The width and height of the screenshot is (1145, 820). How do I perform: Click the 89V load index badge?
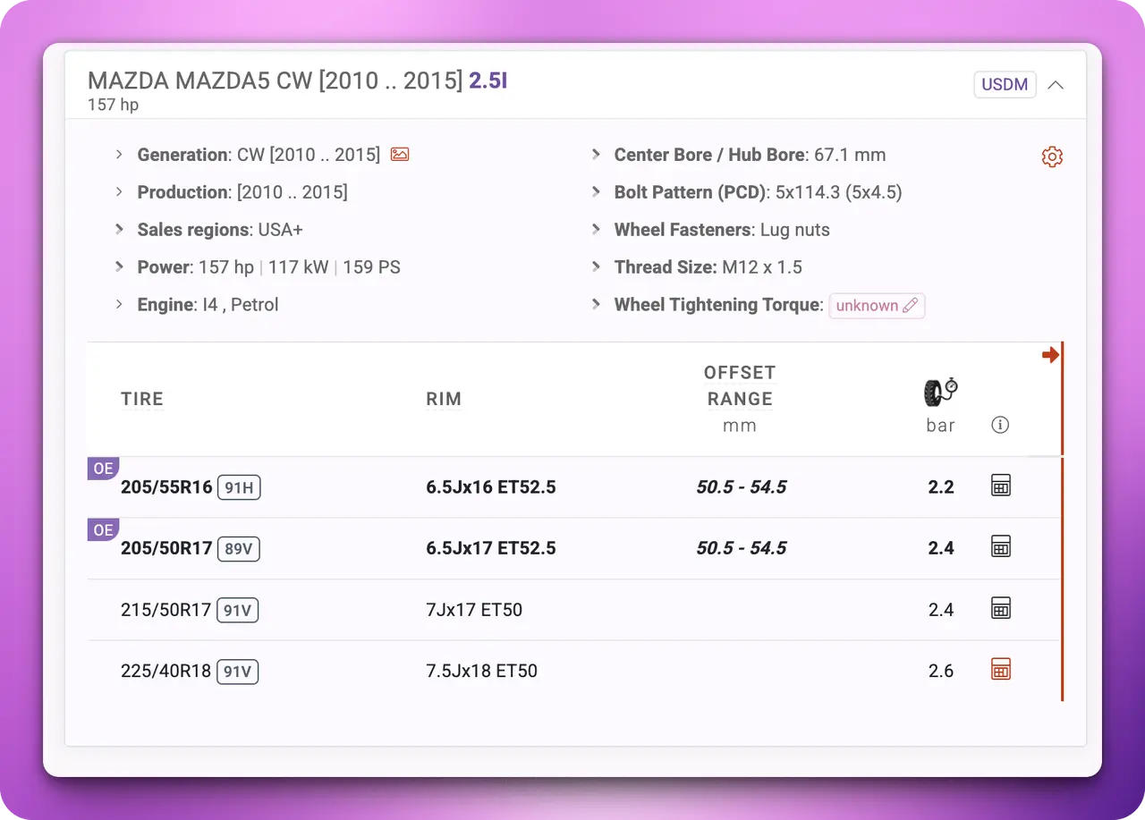(239, 548)
